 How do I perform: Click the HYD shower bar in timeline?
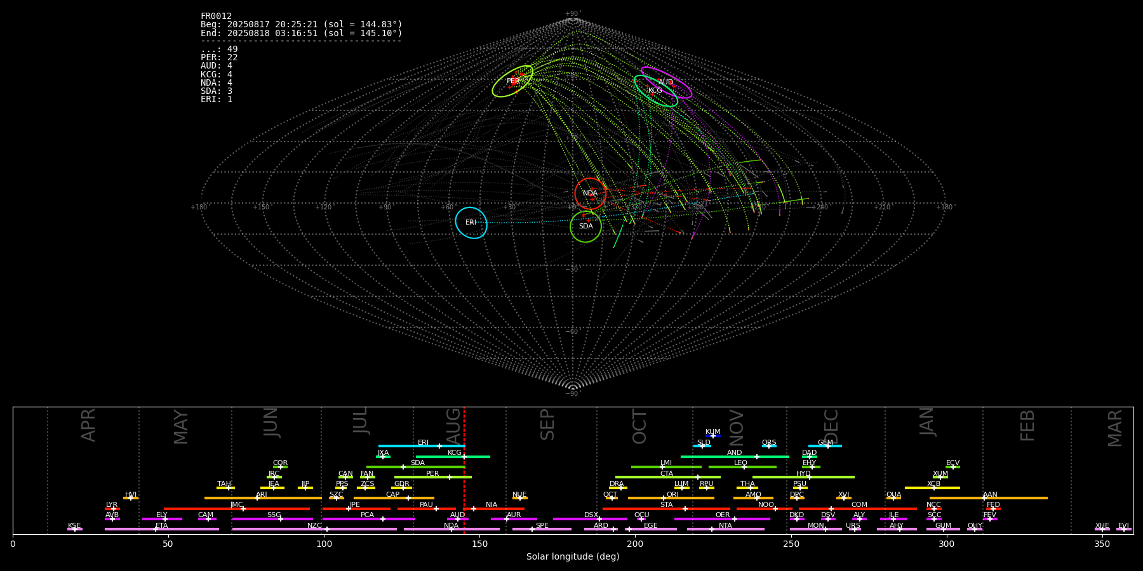coord(803,477)
